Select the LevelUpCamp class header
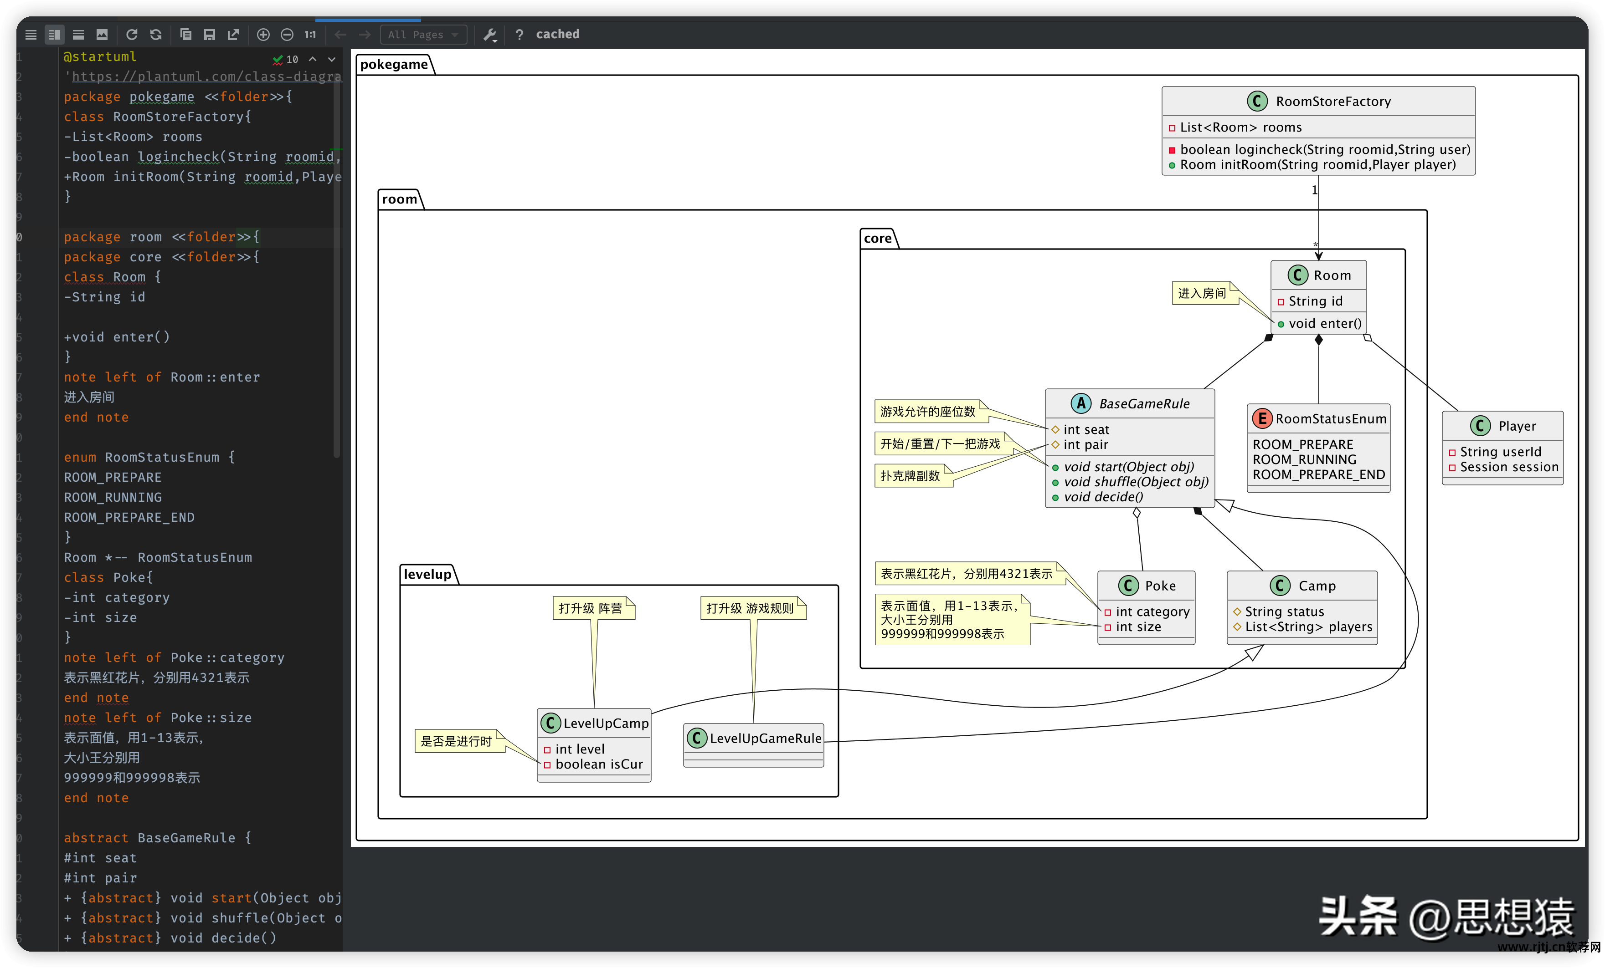 tap(594, 723)
